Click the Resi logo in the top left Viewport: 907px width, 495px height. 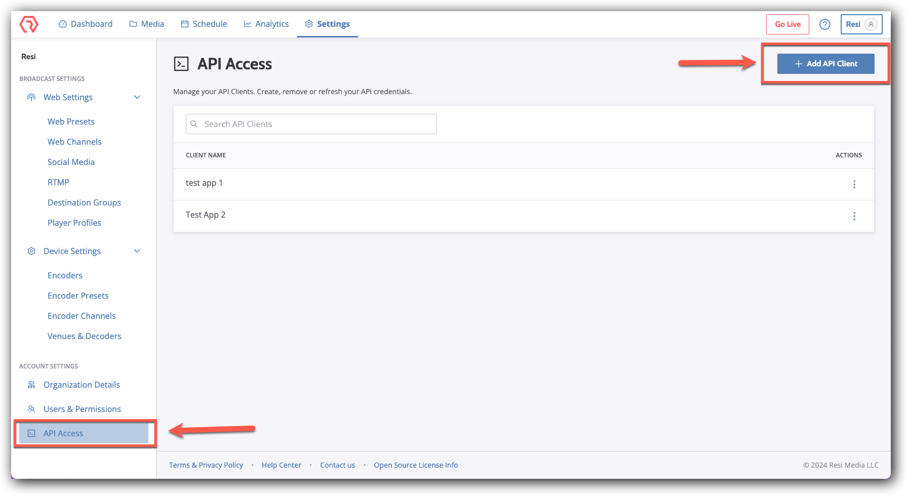[x=29, y=24]
